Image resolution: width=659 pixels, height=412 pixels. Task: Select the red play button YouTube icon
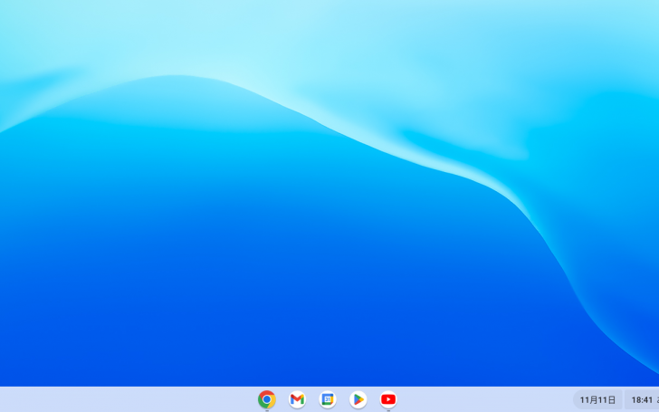(388, 399)
